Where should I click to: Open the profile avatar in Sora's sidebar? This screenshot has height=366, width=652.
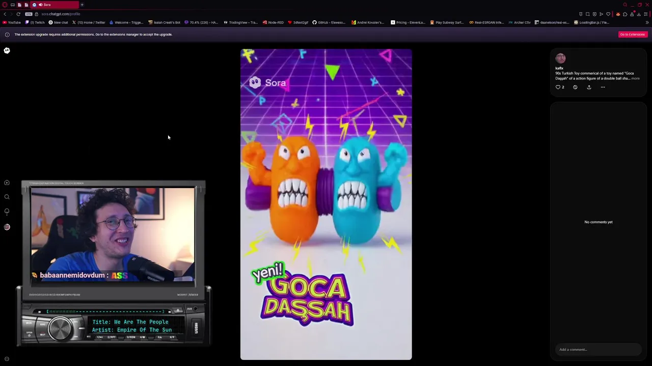7,227
